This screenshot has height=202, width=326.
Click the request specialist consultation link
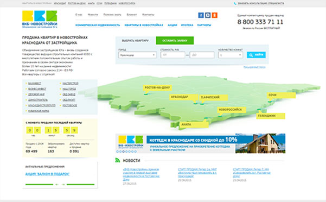click(261, 4)
